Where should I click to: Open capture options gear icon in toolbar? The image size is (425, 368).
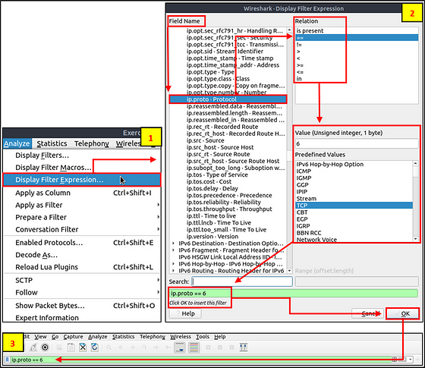(45, 348)
